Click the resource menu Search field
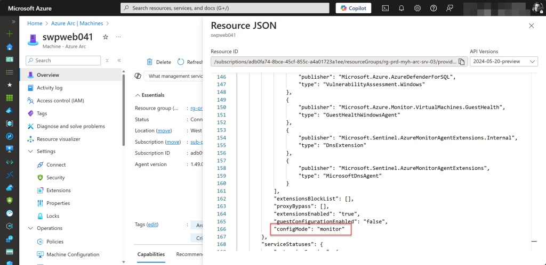Image resolution: width=546 pixels, height=265 pixels. pos(64,61)
